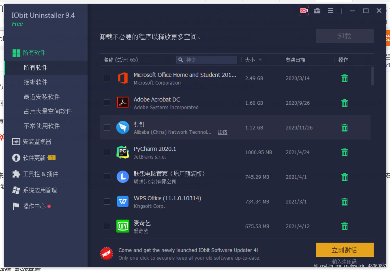This screenshot has width=390, height=271.
Task: Click the screen recorder icon in title bar
Action: click(304, 11)
